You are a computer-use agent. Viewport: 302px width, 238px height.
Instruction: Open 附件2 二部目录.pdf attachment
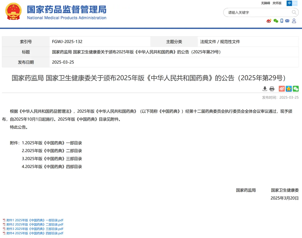(35, 224)
